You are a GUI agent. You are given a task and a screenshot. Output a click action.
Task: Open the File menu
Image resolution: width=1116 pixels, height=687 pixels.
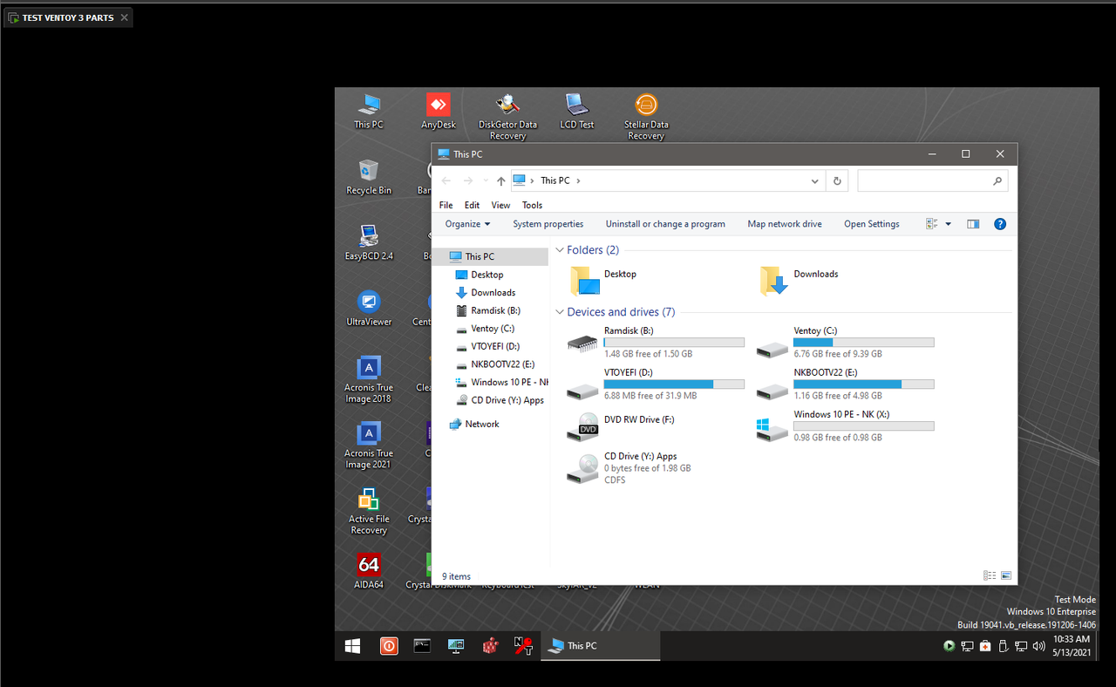coord(446,205)
